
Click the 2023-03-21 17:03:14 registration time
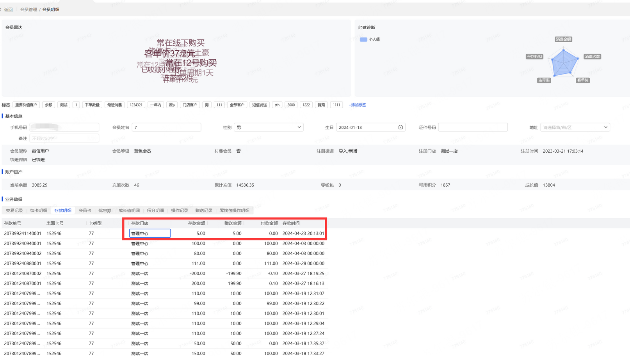[x=563, y=151]
